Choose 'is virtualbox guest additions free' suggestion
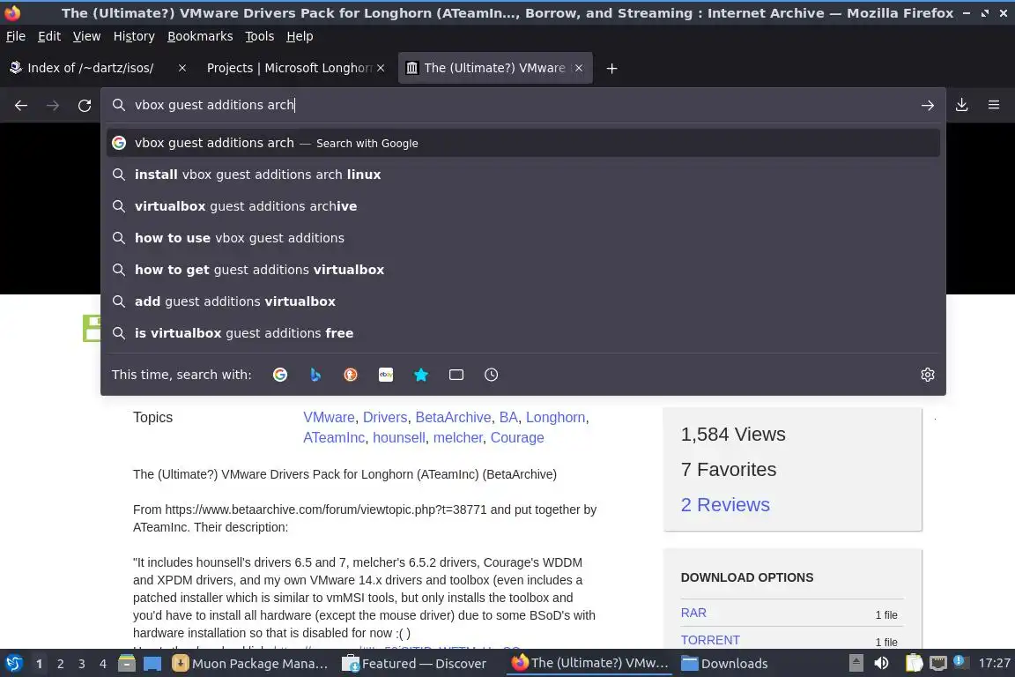This screenshot has width=1015, height=677. click(x=523, y=333)
